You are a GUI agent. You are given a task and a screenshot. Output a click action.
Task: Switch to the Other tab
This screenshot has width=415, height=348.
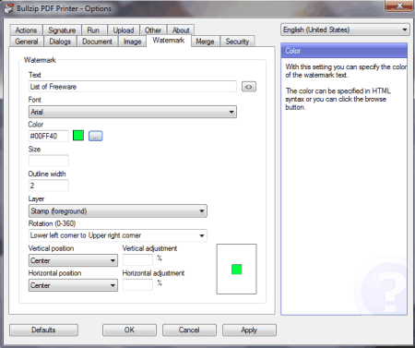tap(153, 30)
